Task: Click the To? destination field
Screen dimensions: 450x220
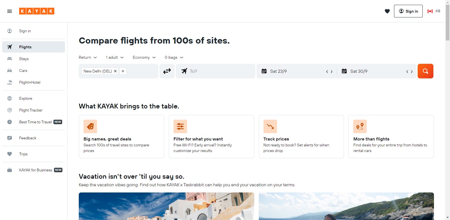Action: click(x=219, y=71)
